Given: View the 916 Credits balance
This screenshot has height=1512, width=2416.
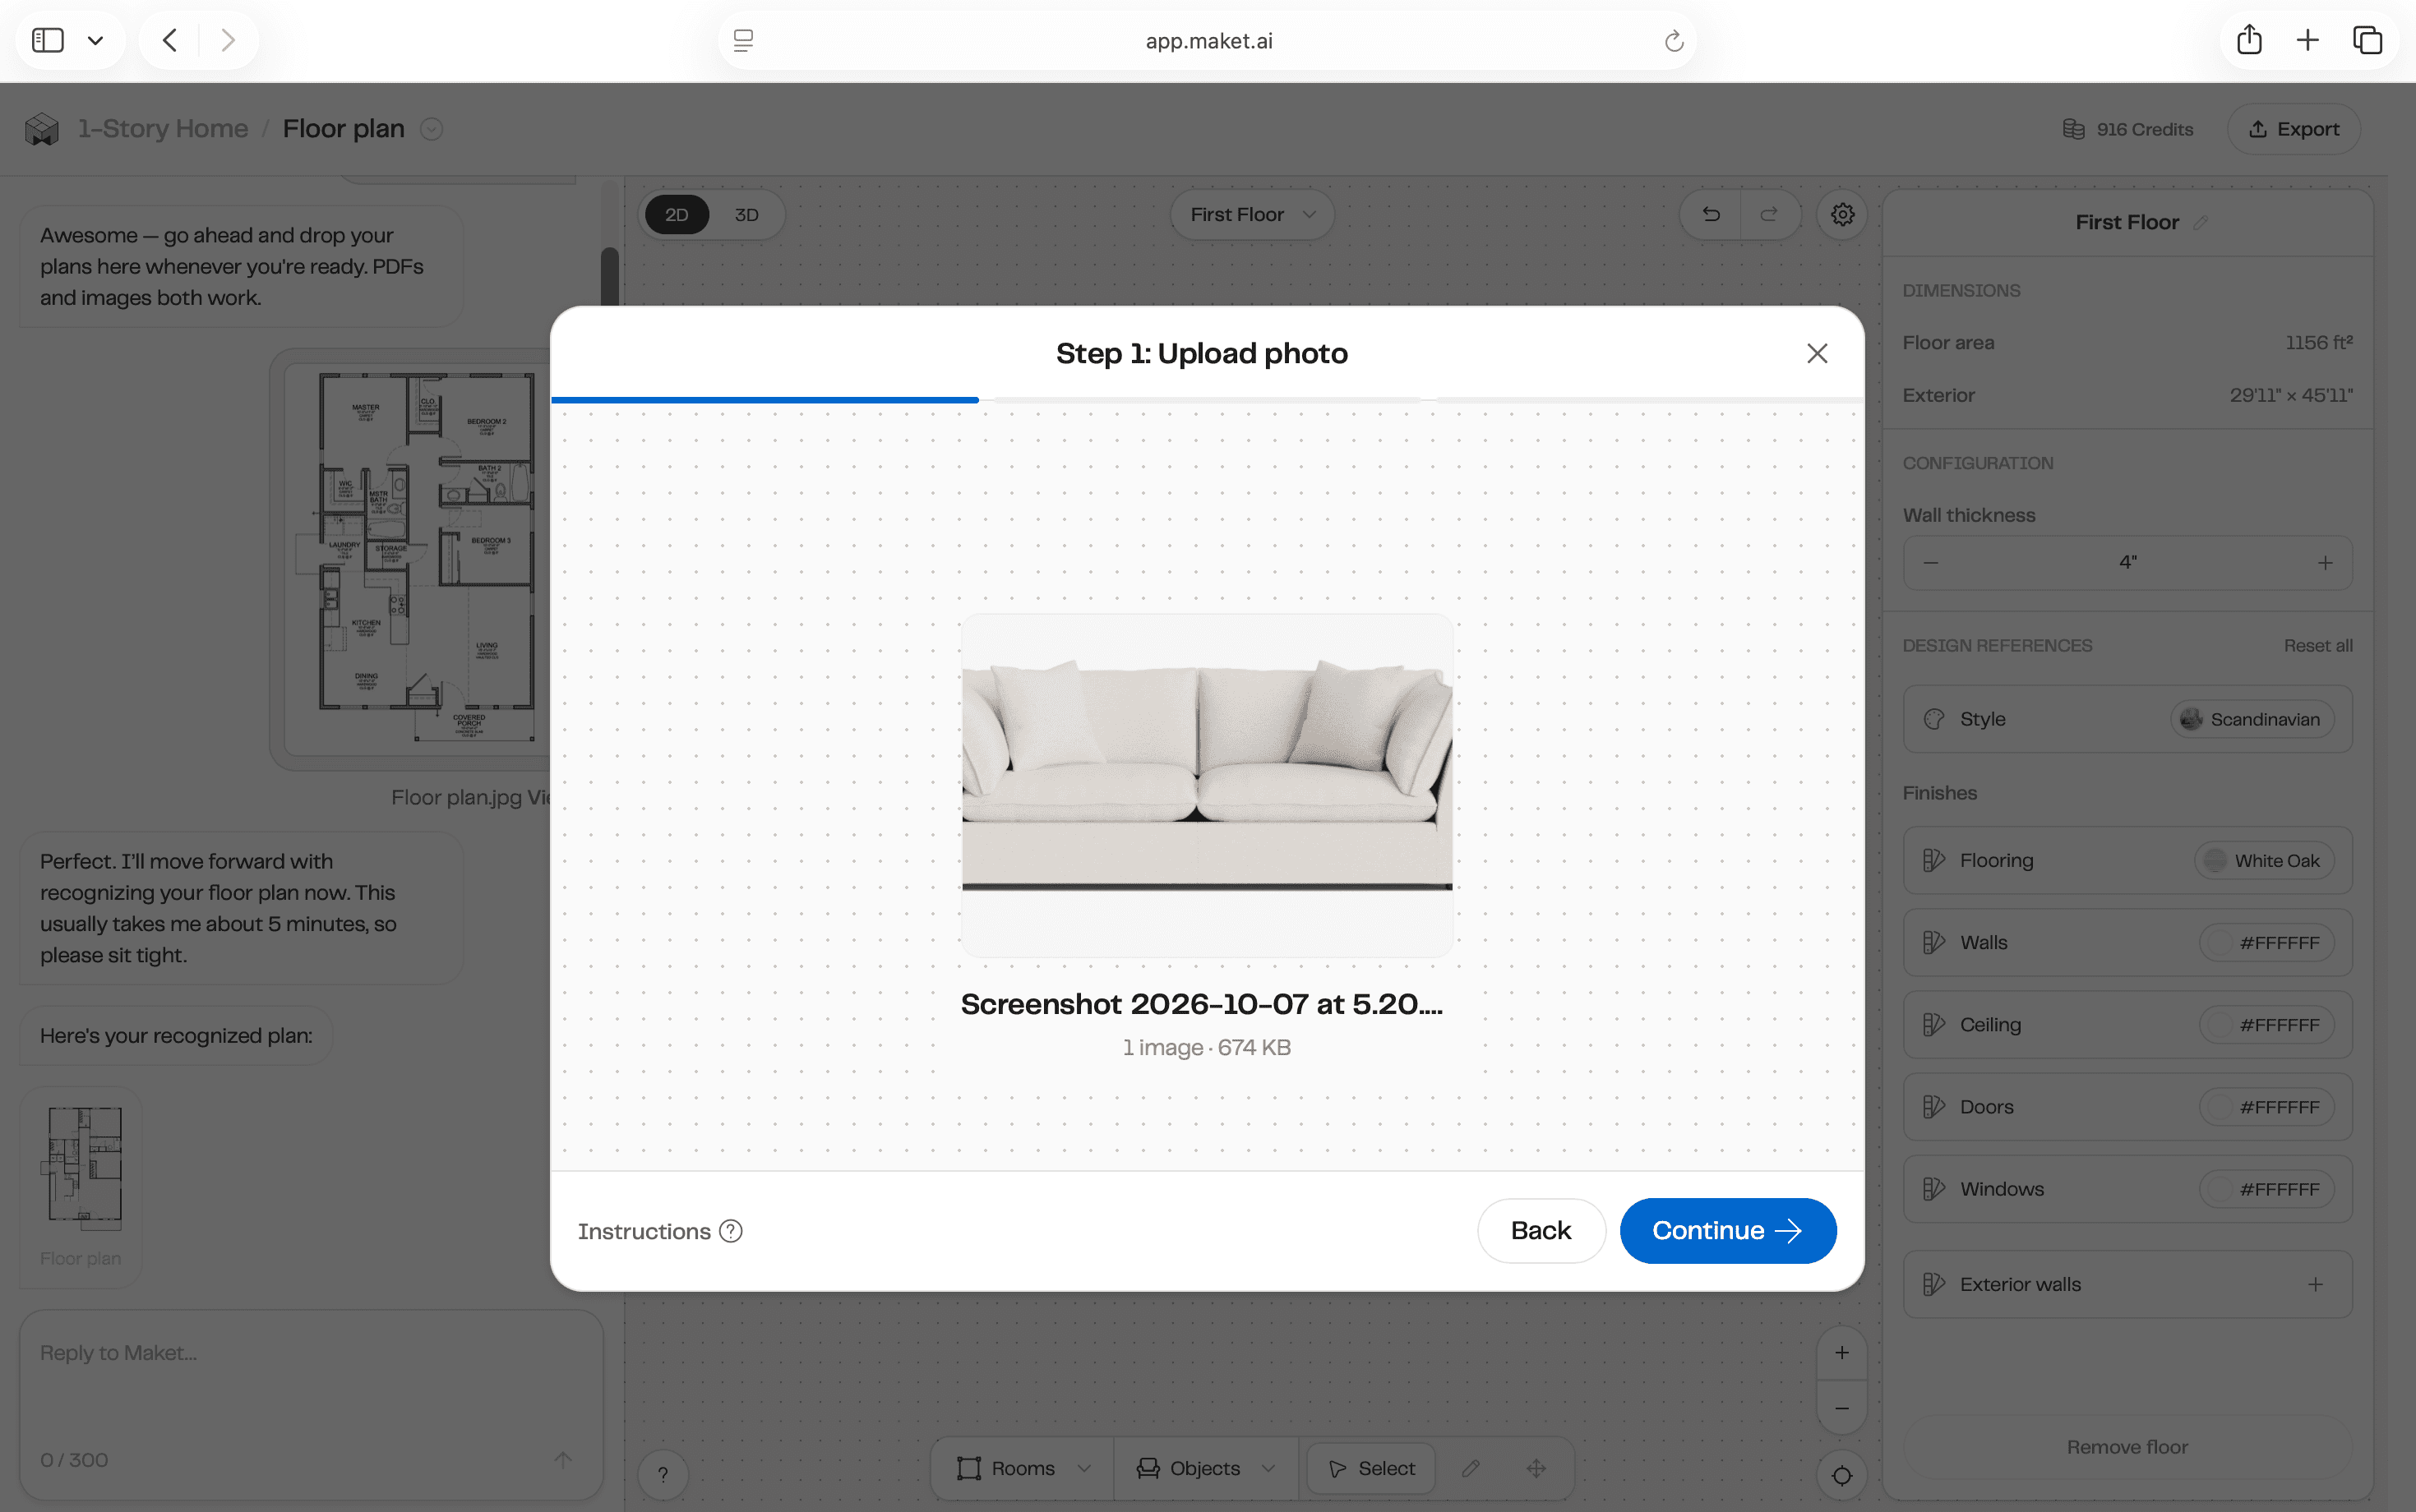Looking at the screenshot, I should [x=2128, y=129].
